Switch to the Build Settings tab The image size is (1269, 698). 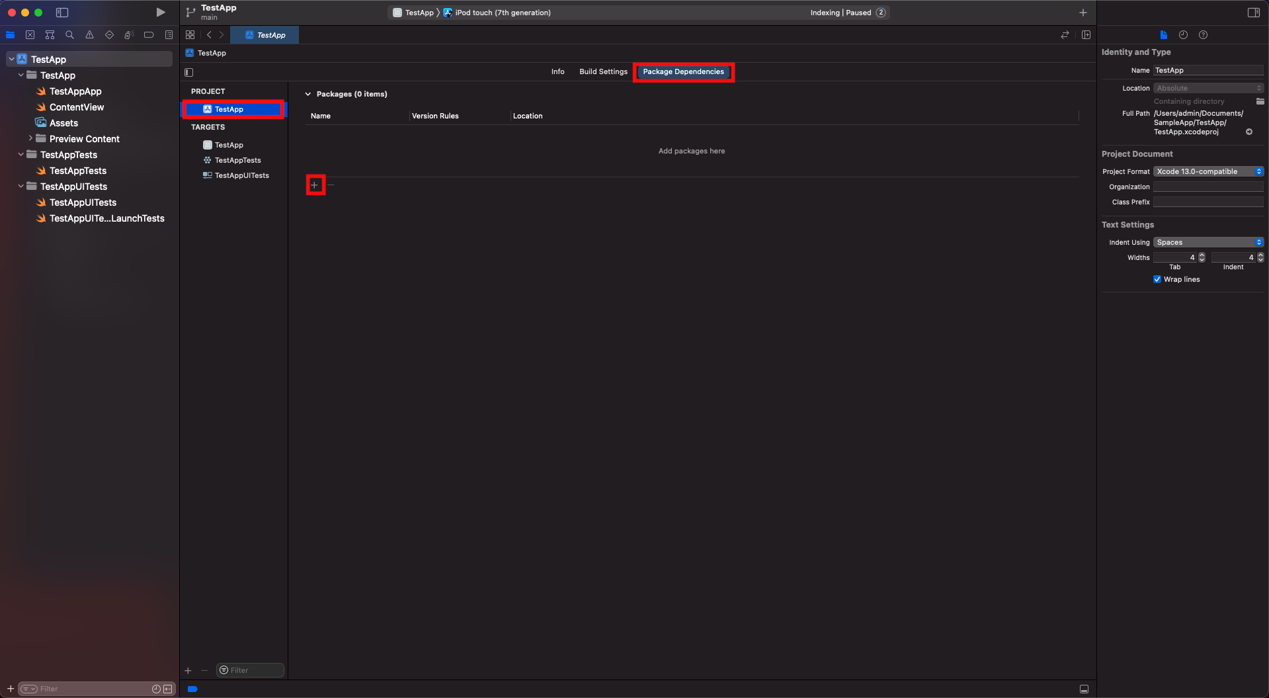click(603, 71)
